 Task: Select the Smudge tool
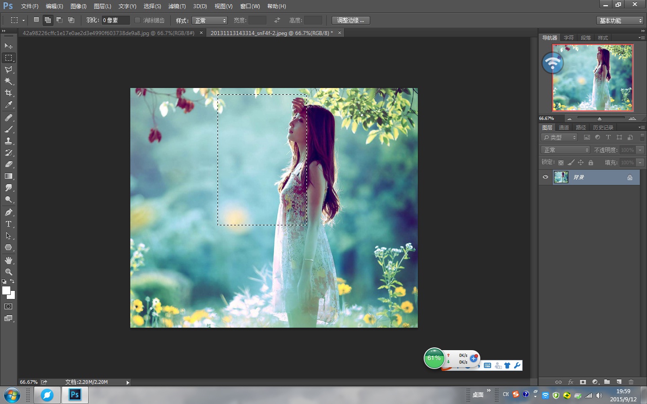click(x=9, y=188)
